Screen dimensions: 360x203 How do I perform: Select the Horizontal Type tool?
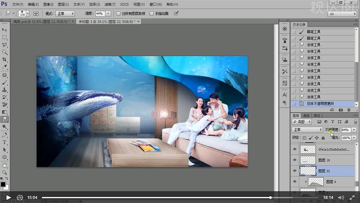[4, 142]
